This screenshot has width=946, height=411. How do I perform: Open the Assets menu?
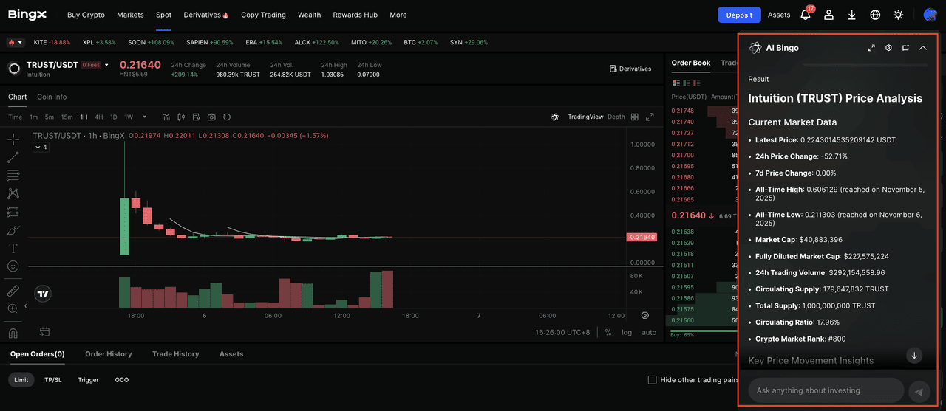click(x=779, y=15)
